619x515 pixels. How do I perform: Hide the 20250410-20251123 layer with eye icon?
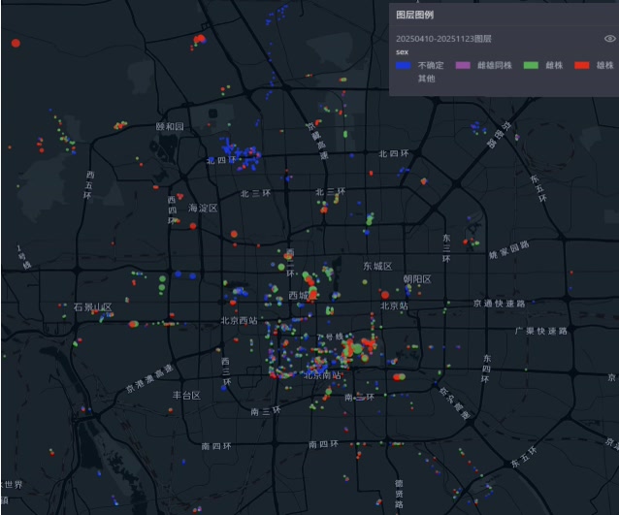609,39
